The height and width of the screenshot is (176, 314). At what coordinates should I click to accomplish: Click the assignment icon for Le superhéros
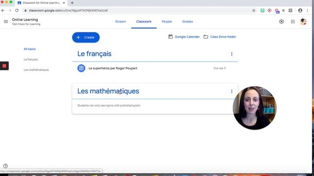[81, 68]
